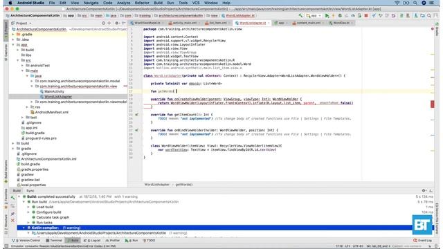Click Sync Project with Gradle icon
The image size is (443, 249).
coord(401,16)
